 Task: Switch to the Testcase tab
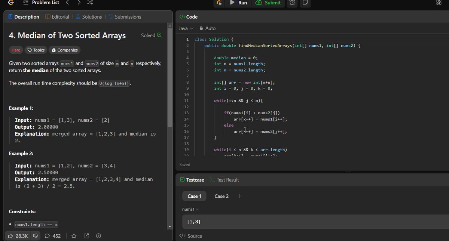192,180
